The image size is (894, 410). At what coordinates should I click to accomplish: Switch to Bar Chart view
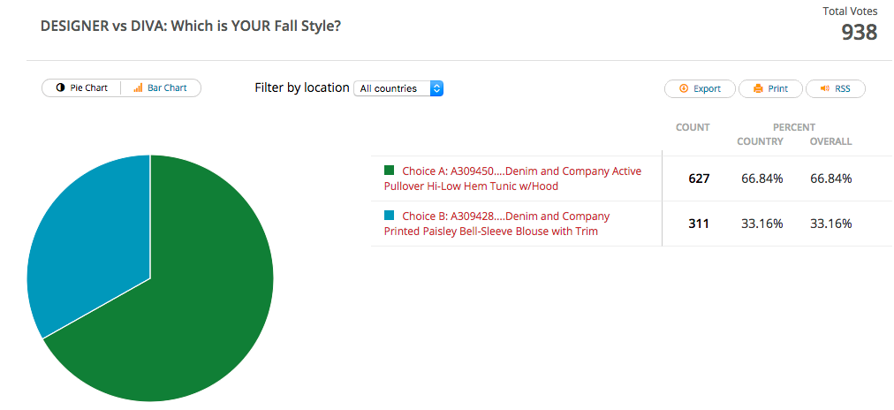pyautogui.click(x=161, y=88)
